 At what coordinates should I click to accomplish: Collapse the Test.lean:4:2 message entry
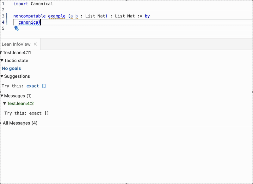(5, 104)
